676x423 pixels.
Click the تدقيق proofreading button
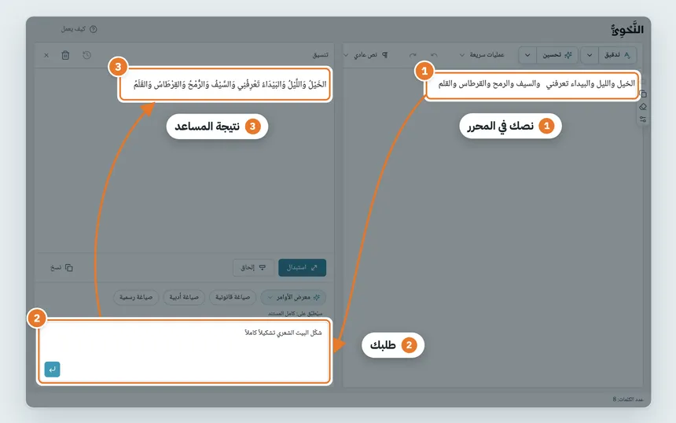click(x=617, y=55)
